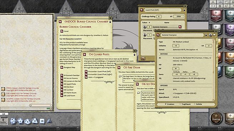This screenshot has width=234, height=131.
Task: Click the A-2 hotkey slot
Action: (18, 128)
